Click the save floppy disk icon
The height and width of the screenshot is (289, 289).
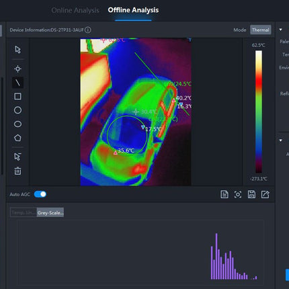pos(251,194)
